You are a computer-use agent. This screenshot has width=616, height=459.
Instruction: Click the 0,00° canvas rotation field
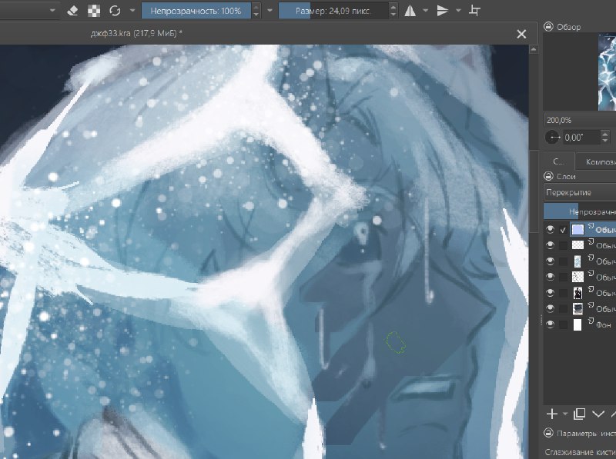click(581, 138)
